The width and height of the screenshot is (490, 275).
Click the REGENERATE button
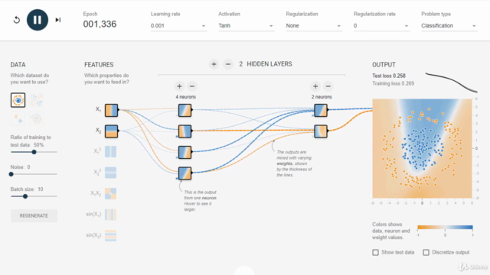[34, 215]
